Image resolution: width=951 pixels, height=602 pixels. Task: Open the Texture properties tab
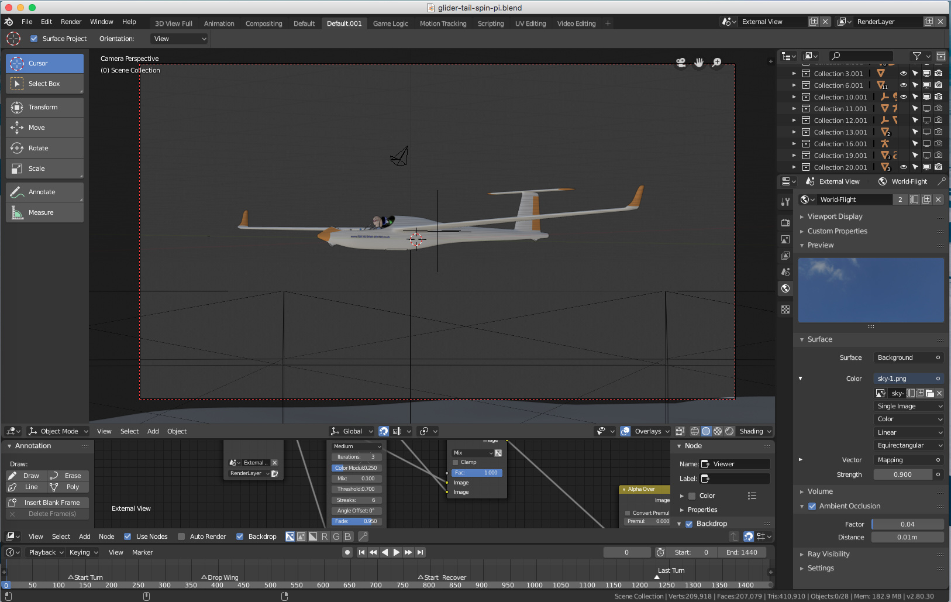click(x=786, y=309)
